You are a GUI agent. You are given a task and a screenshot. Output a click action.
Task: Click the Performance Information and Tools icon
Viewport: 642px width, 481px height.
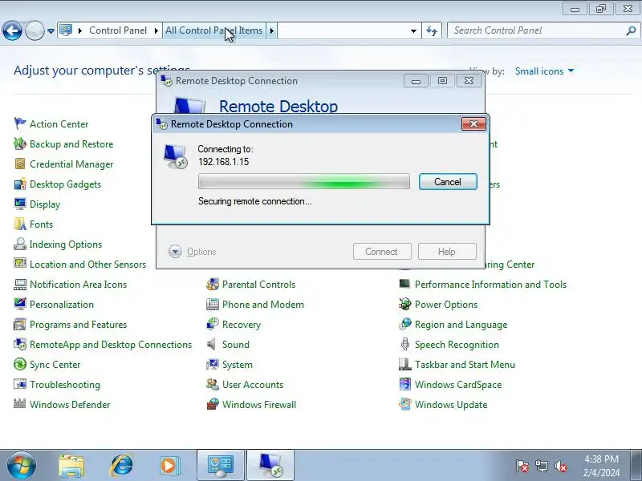coord(405,284)
